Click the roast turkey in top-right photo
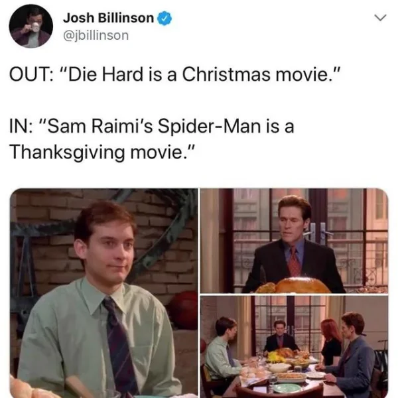The image size is (398, 398). (x=294, y=285)
